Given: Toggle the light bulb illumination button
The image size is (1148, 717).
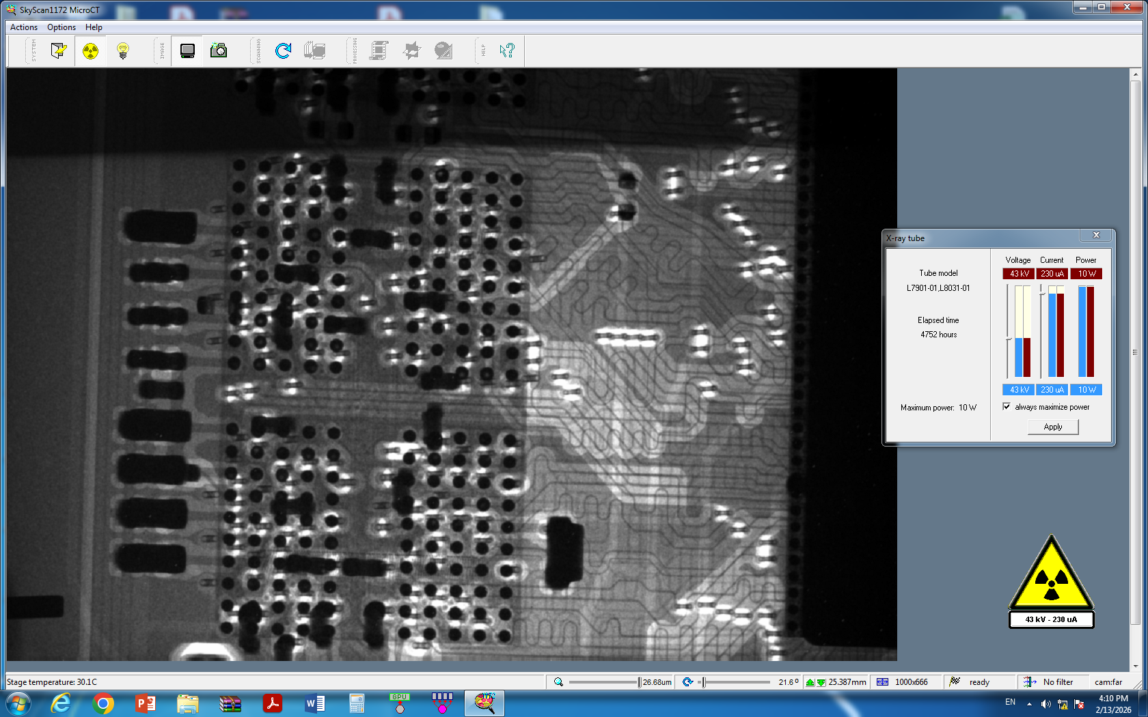Looking at the screenshot, I should [123, 51].
